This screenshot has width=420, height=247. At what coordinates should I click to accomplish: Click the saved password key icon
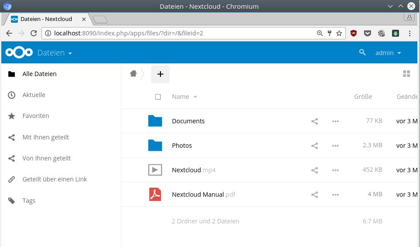(330, 33)
